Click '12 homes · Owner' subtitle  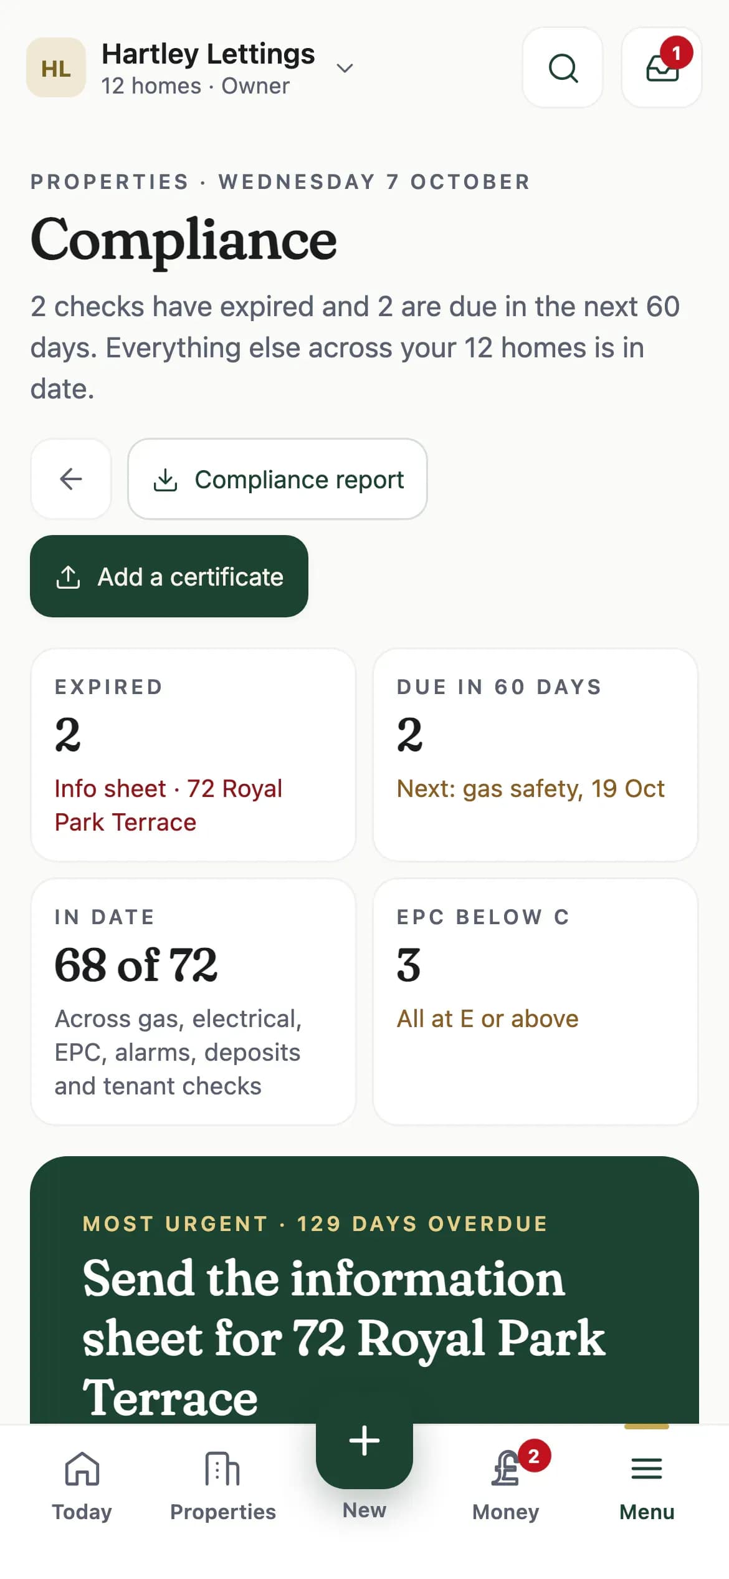click(x=196, y=86)
